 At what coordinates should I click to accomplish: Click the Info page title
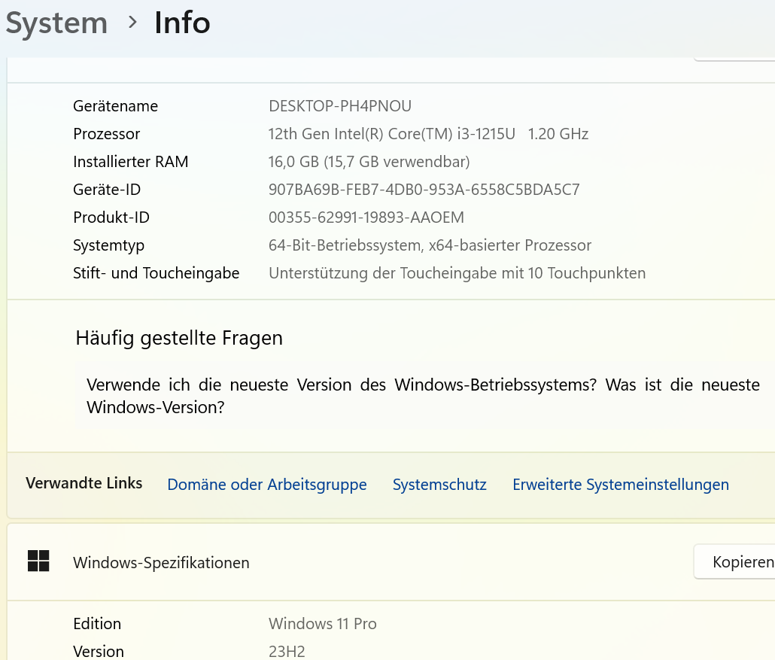click(x=182, y=23)
